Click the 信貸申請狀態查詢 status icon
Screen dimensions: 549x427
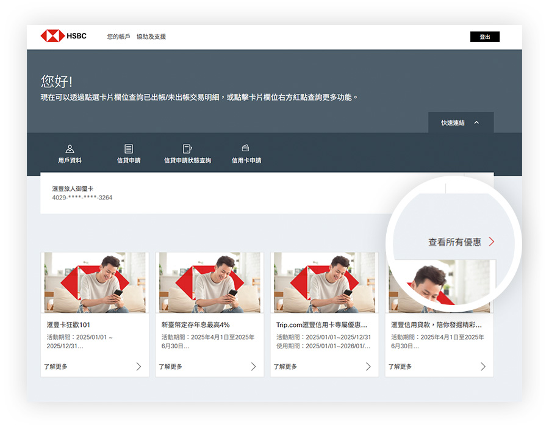tap(187, 149)
